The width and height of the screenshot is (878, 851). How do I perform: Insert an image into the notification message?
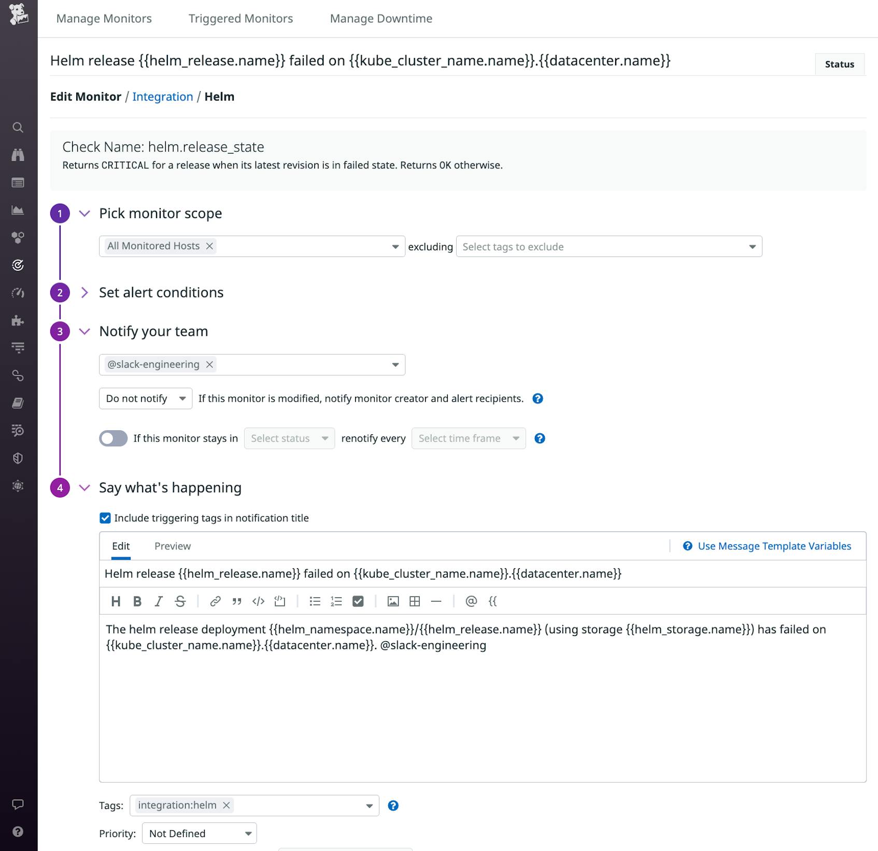(394, 601)
